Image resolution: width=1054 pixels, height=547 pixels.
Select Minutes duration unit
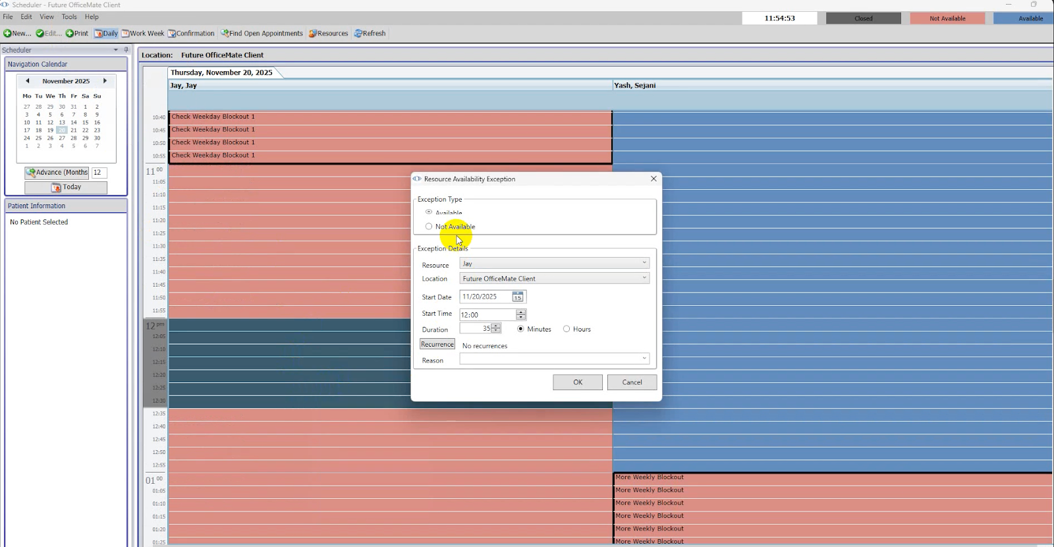(x=520, y=329)
